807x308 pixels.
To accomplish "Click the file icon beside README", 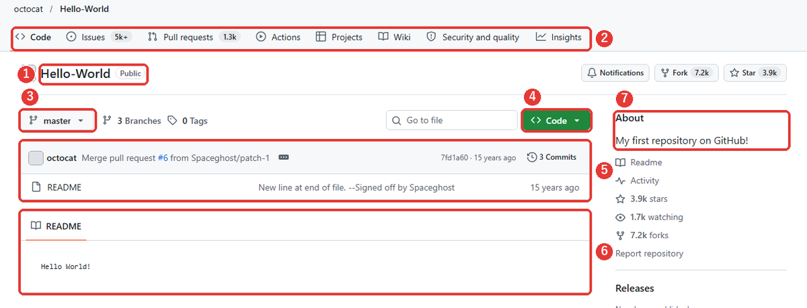I will click(36, 188).
